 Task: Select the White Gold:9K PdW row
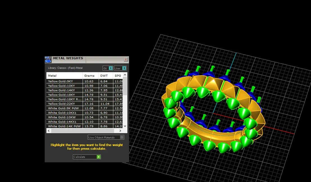coord(84,108)
